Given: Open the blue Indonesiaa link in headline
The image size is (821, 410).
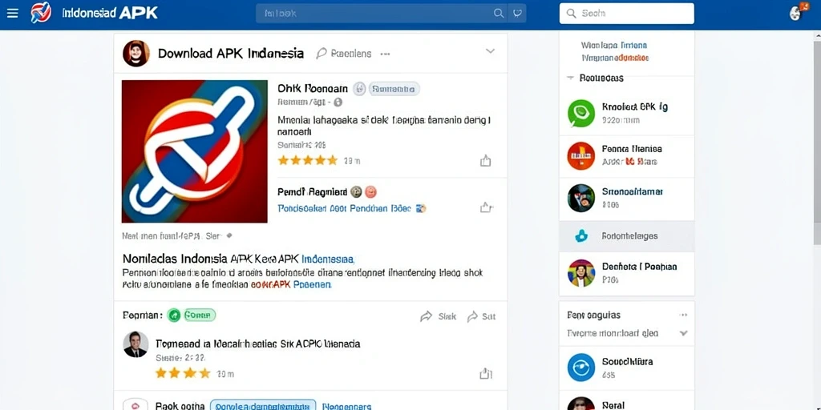Looking at the screenshot, I should (x=328, y=259).
